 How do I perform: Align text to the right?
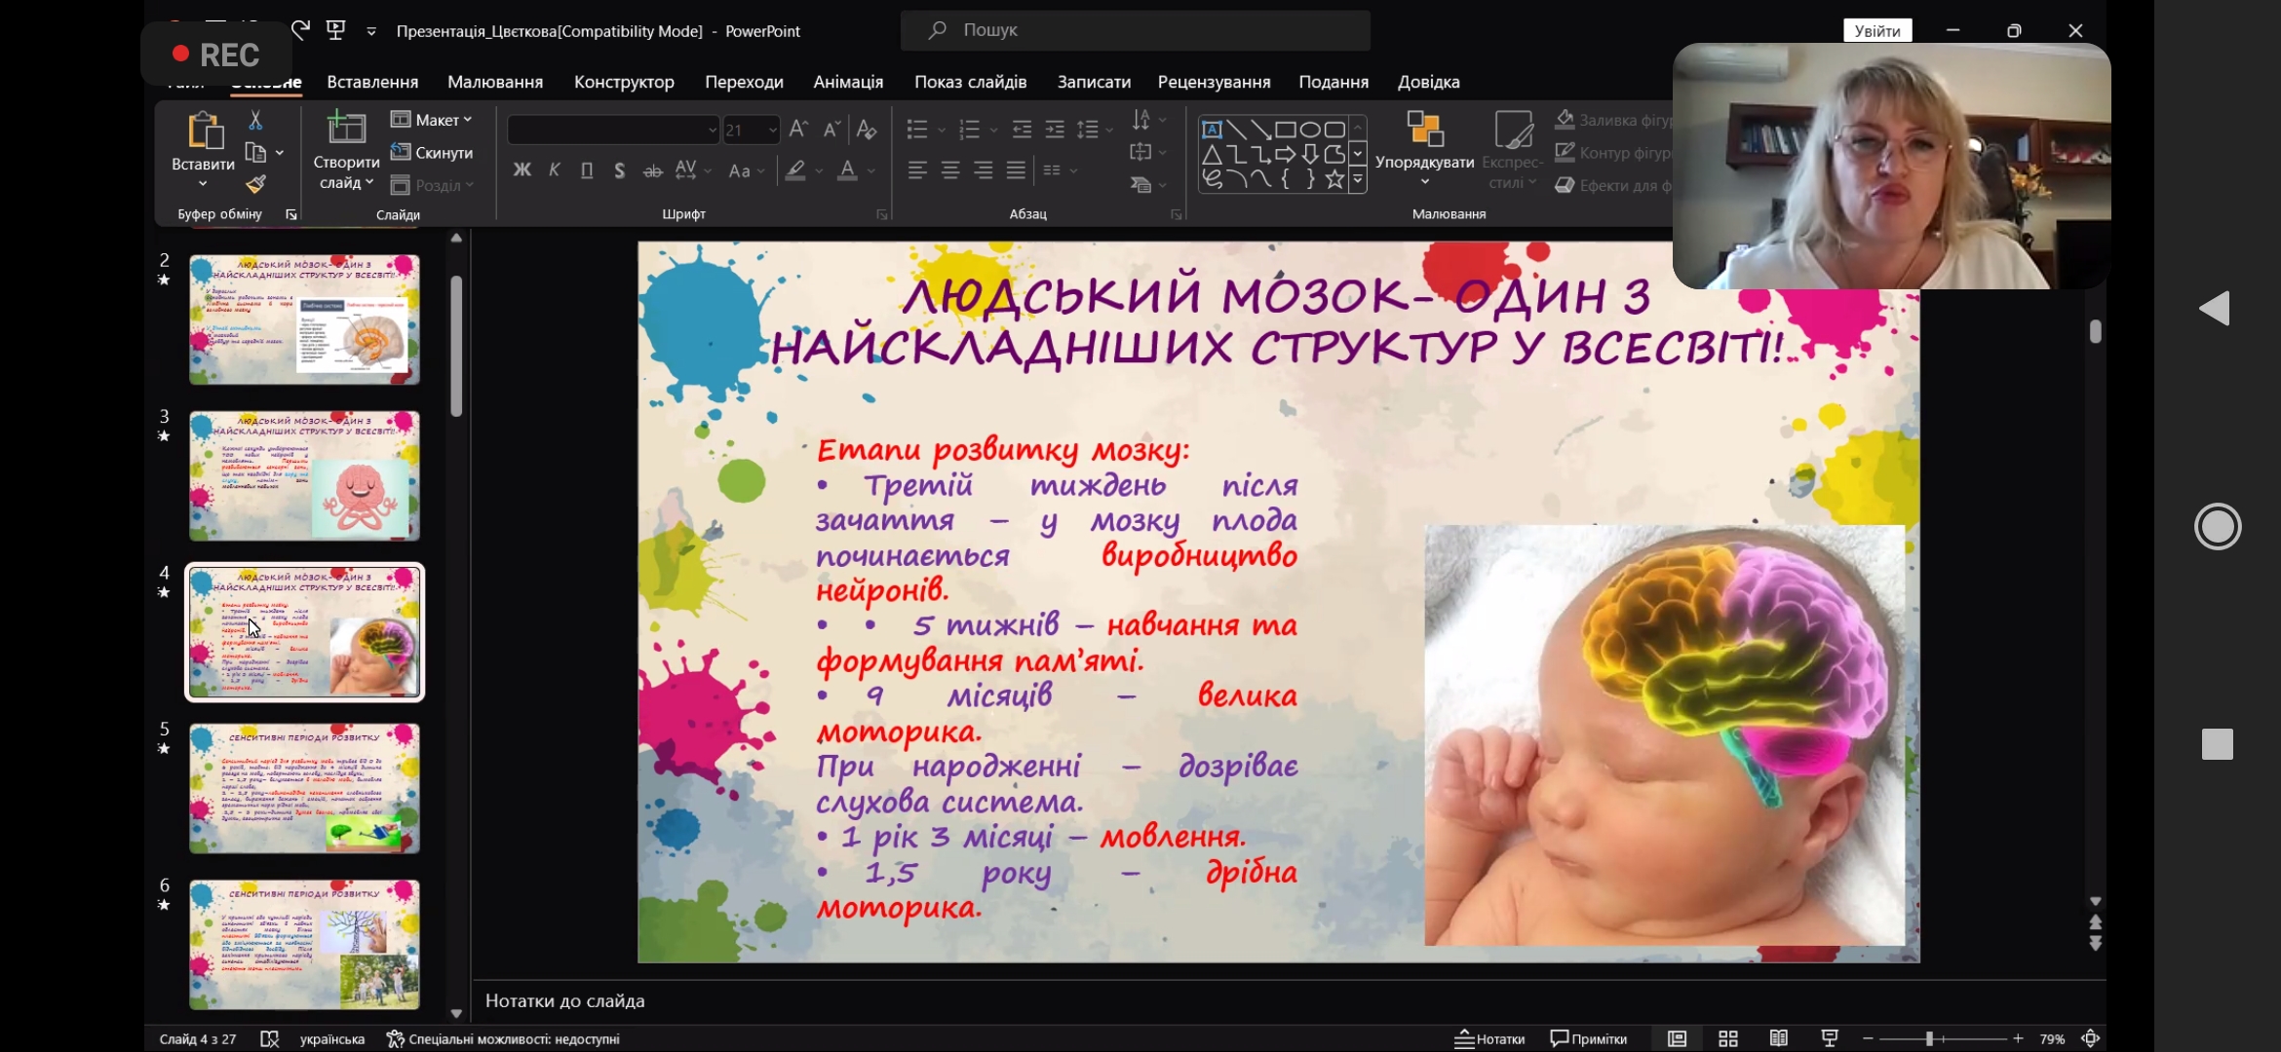pyautogui.click(x=984, y=170)
